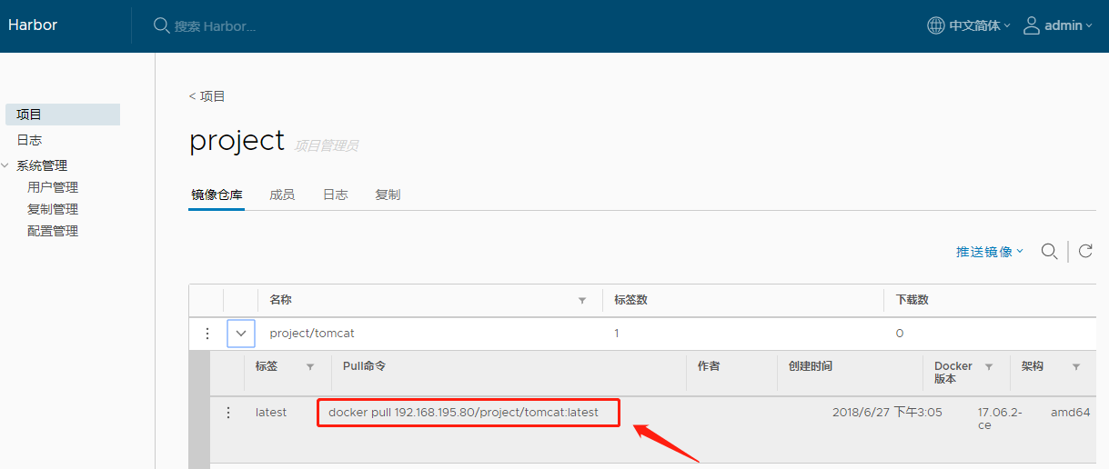Switch to the 成员 tab
Screen dimensions: 1109x469
click(282, 195)
